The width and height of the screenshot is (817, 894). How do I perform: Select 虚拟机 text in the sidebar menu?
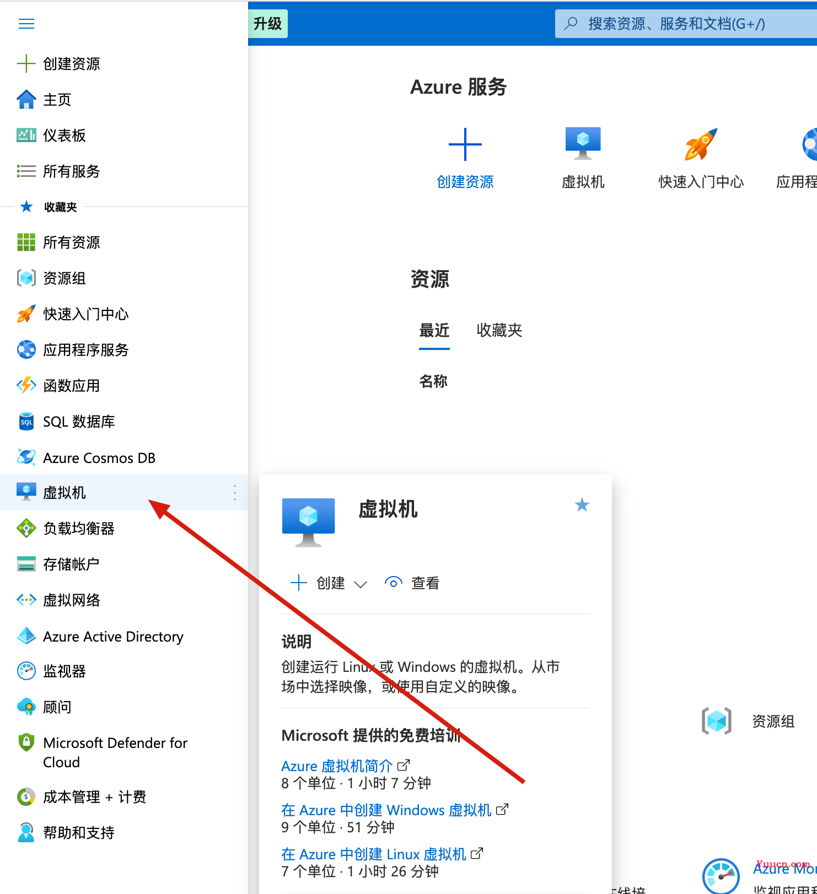pos(64,492)
